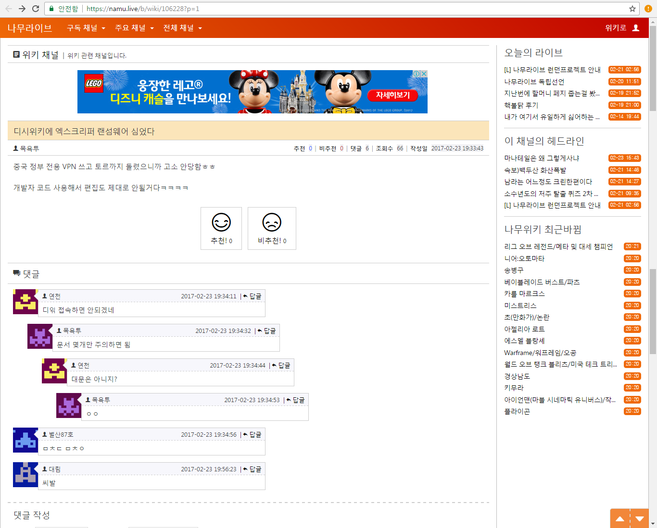Open the 구독 채널 dropdown menu
Viewport: 657px width, 528px height.
point(86,28)
